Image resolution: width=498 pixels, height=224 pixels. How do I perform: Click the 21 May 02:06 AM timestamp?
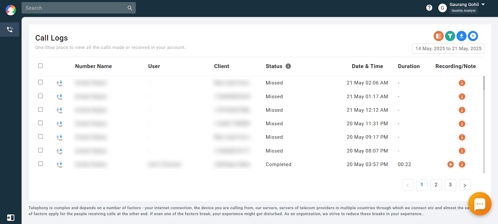(367, 83)
